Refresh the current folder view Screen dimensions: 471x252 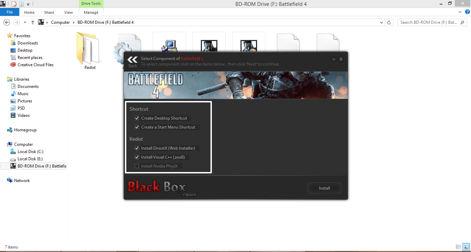point(389,22)
